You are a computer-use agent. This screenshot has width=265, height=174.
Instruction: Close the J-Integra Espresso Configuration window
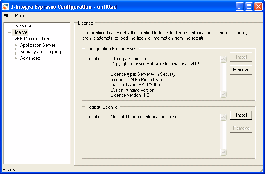click(258, 7)
